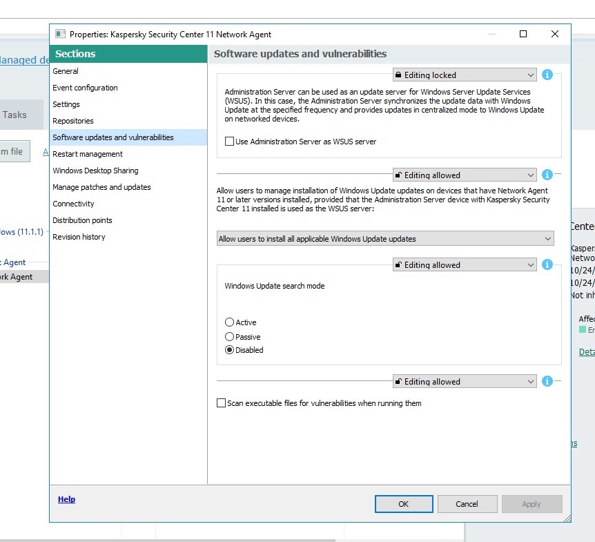Viewport: 595px width, 542px height.
Task: Select Software updates and vulnerabilities section
Action: (x=128, y=137)
